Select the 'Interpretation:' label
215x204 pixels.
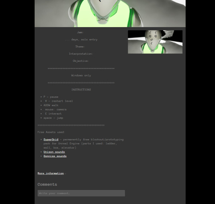pos(81,54)
